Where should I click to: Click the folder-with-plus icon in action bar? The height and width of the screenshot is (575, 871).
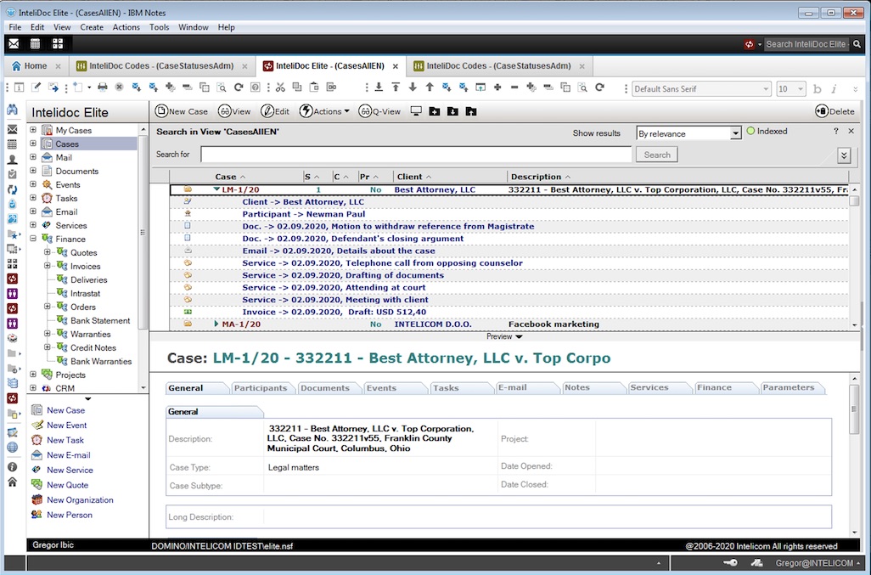pyautogui.click(x=435, y=111)
